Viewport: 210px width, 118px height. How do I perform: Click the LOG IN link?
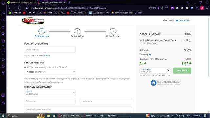pos(47,55)
